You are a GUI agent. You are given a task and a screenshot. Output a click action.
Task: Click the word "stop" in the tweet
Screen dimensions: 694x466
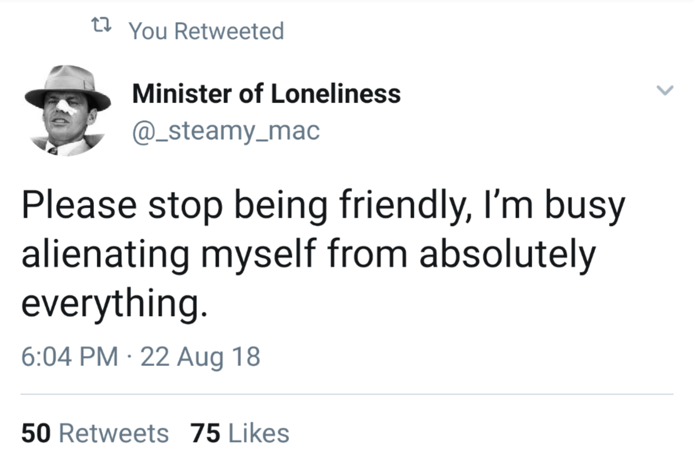(x=185, y=206)
